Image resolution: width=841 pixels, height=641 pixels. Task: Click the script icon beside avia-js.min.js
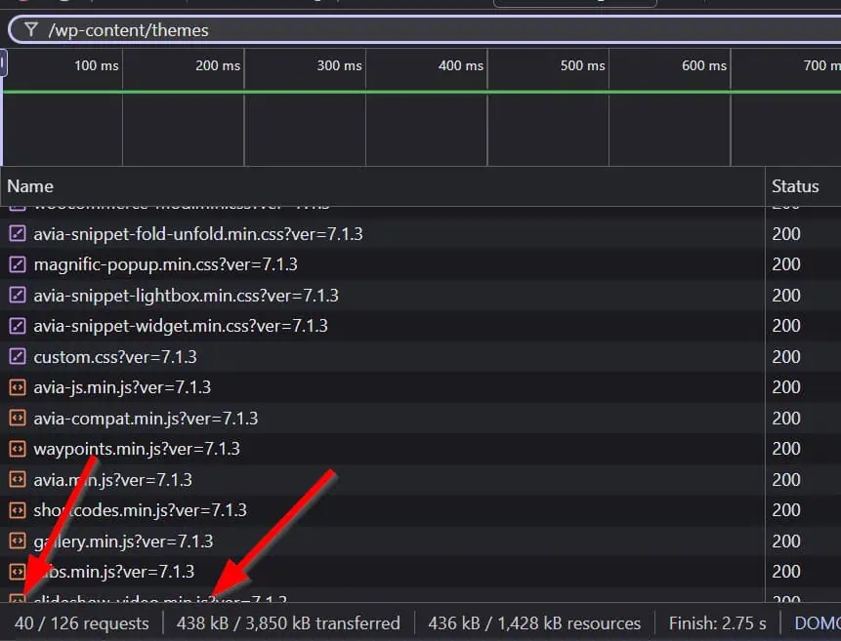[x=17, y=387]
